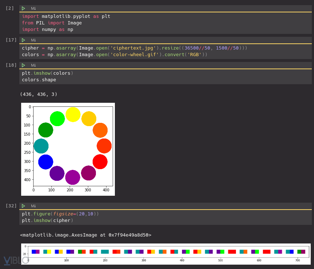Image resolution: width=314 pixels, height=269 pixels.
Task: Click the 'ciphertext.jpg' string in code
Action: (x=133, y=48)
